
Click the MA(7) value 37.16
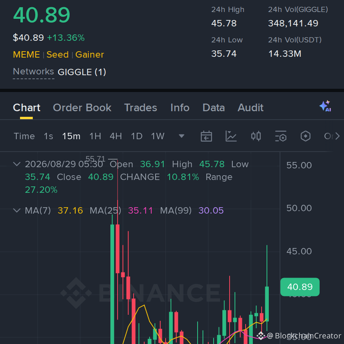(x=70, y=211)
